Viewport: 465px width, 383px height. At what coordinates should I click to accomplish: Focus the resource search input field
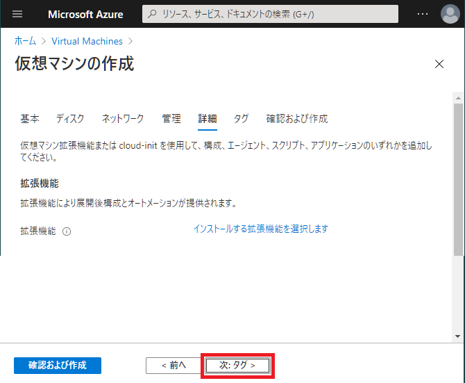pos(278,15)
